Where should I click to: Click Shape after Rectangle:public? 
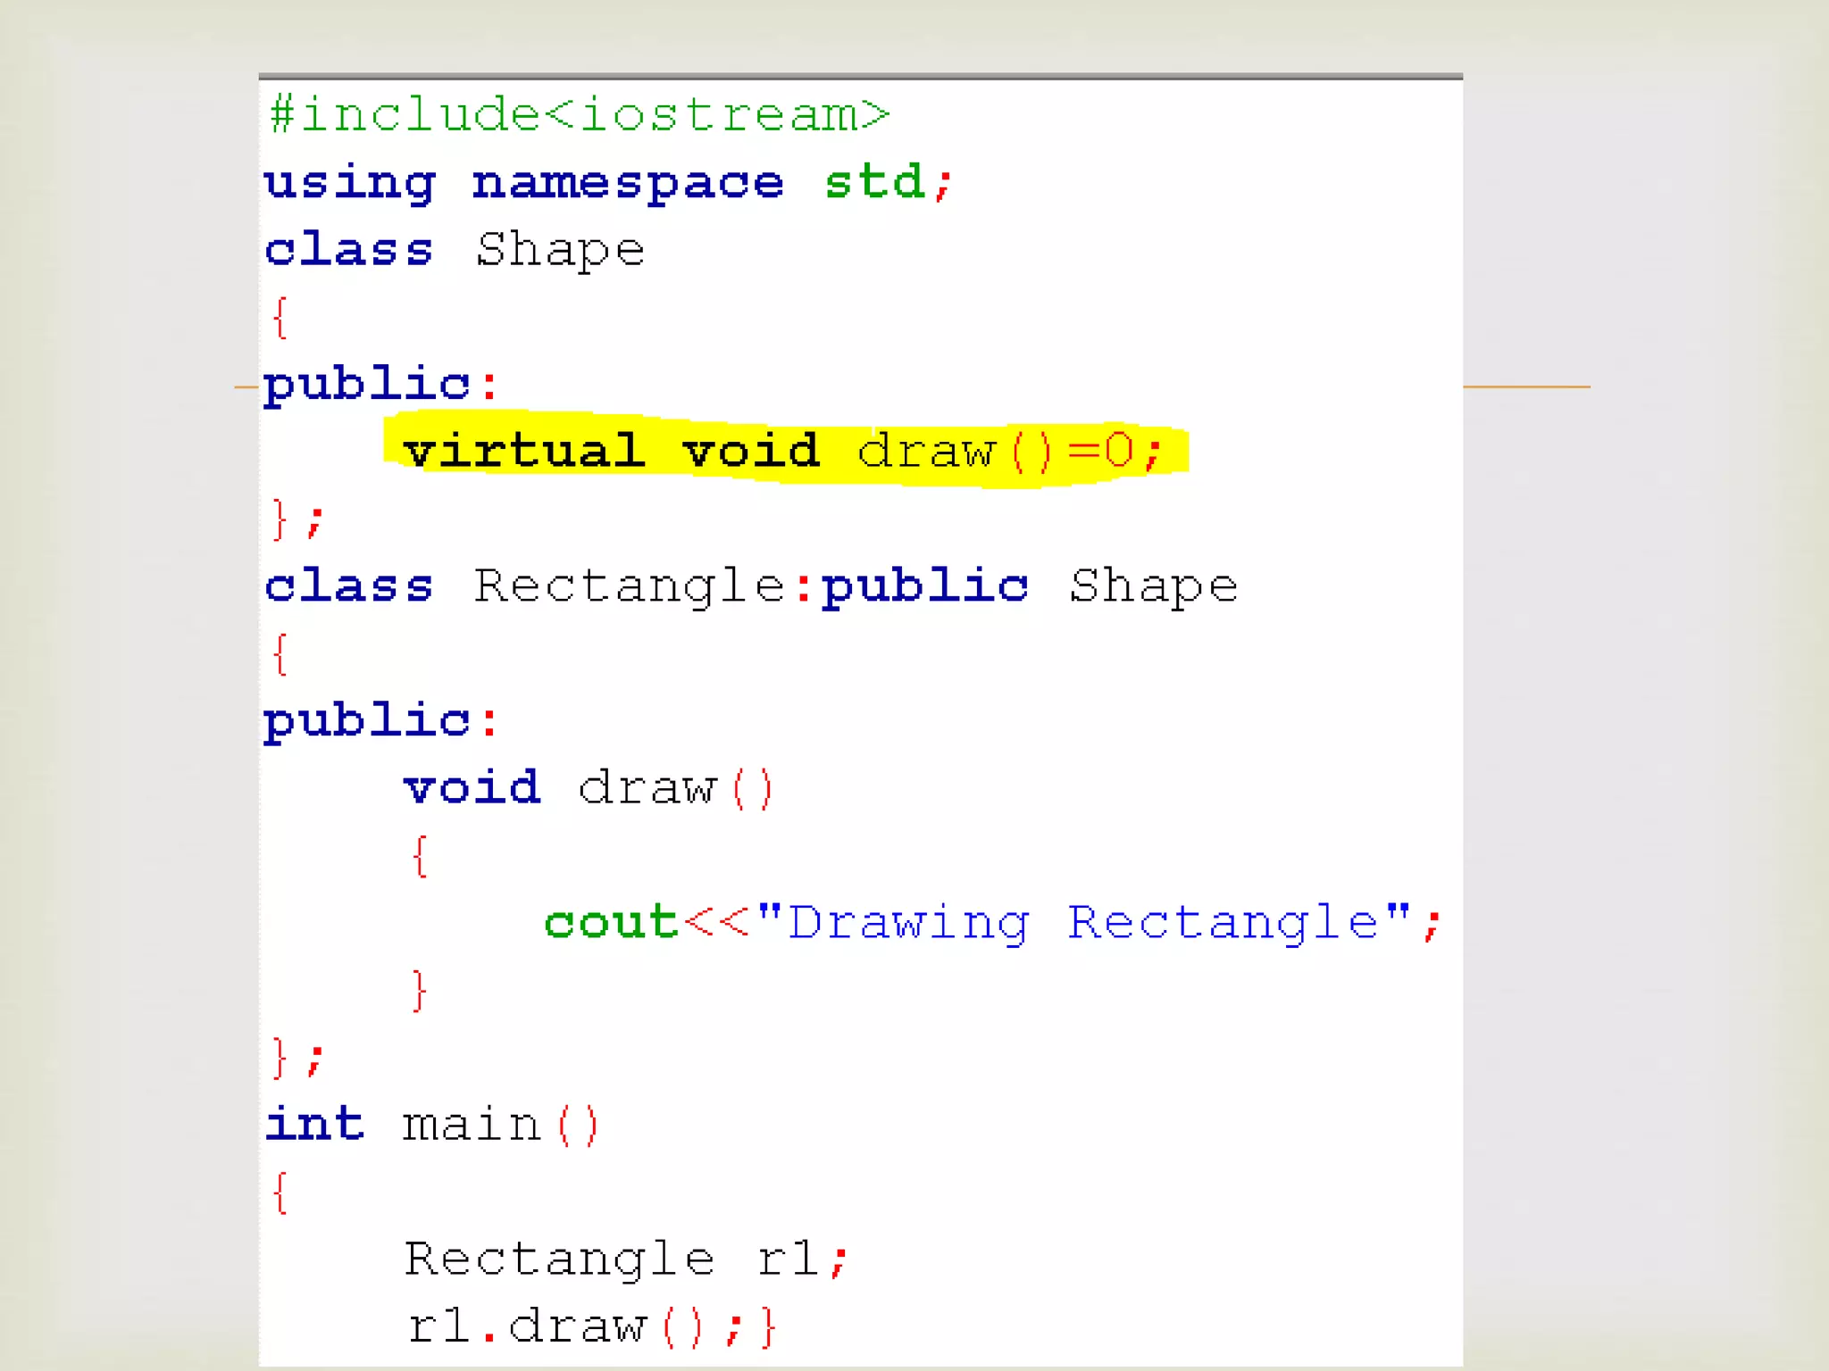point(1154,587)
